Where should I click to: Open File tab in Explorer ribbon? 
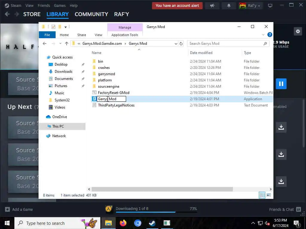47,35
